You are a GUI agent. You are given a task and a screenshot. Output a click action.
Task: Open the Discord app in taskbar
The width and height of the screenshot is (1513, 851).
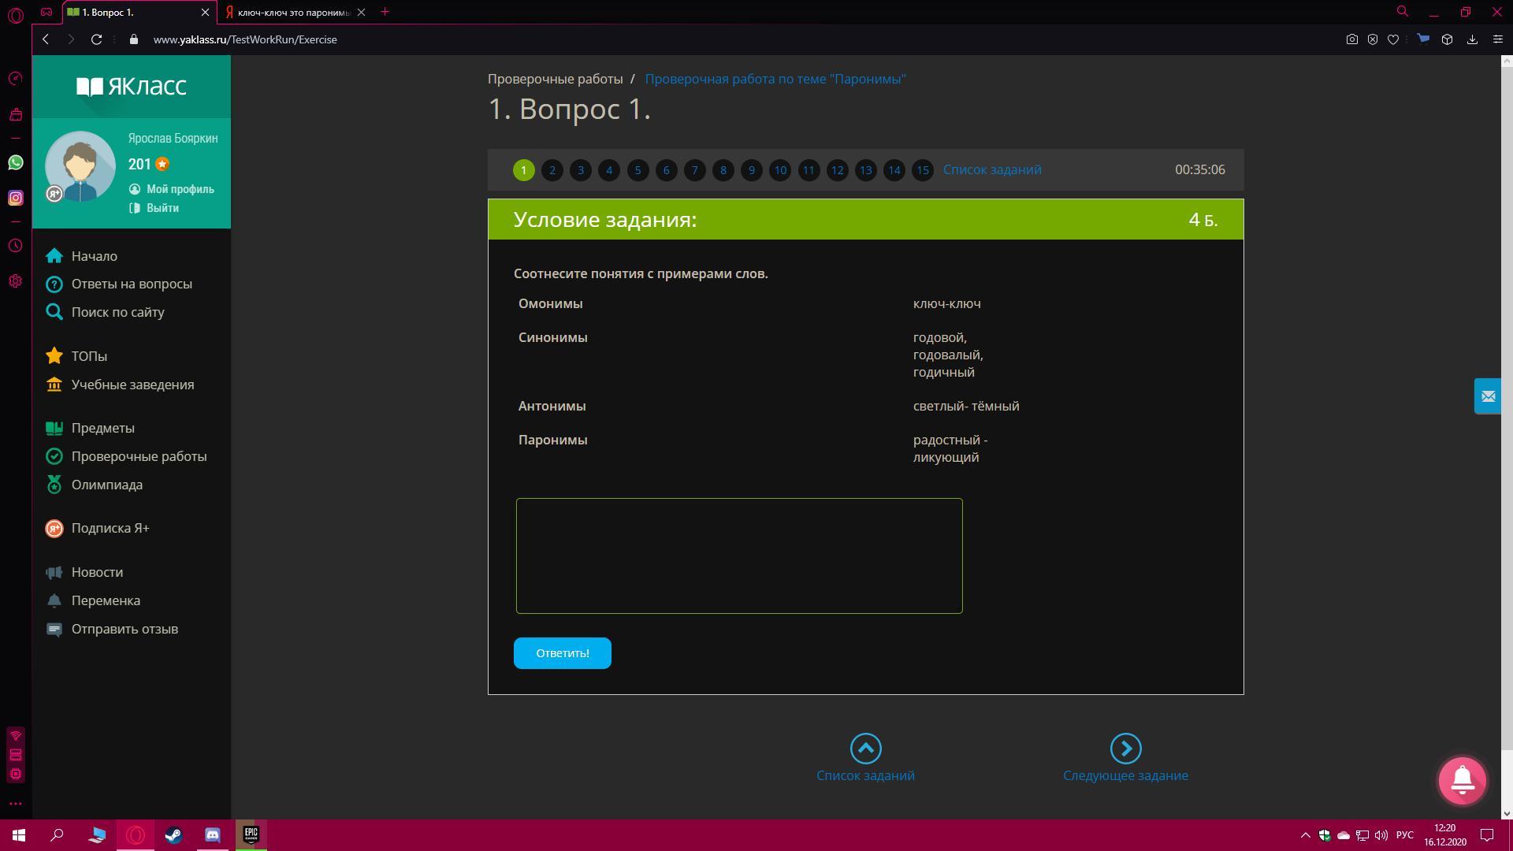213,835
